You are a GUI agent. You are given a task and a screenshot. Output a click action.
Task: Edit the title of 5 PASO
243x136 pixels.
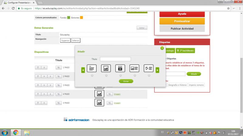[x=59, y=103]
